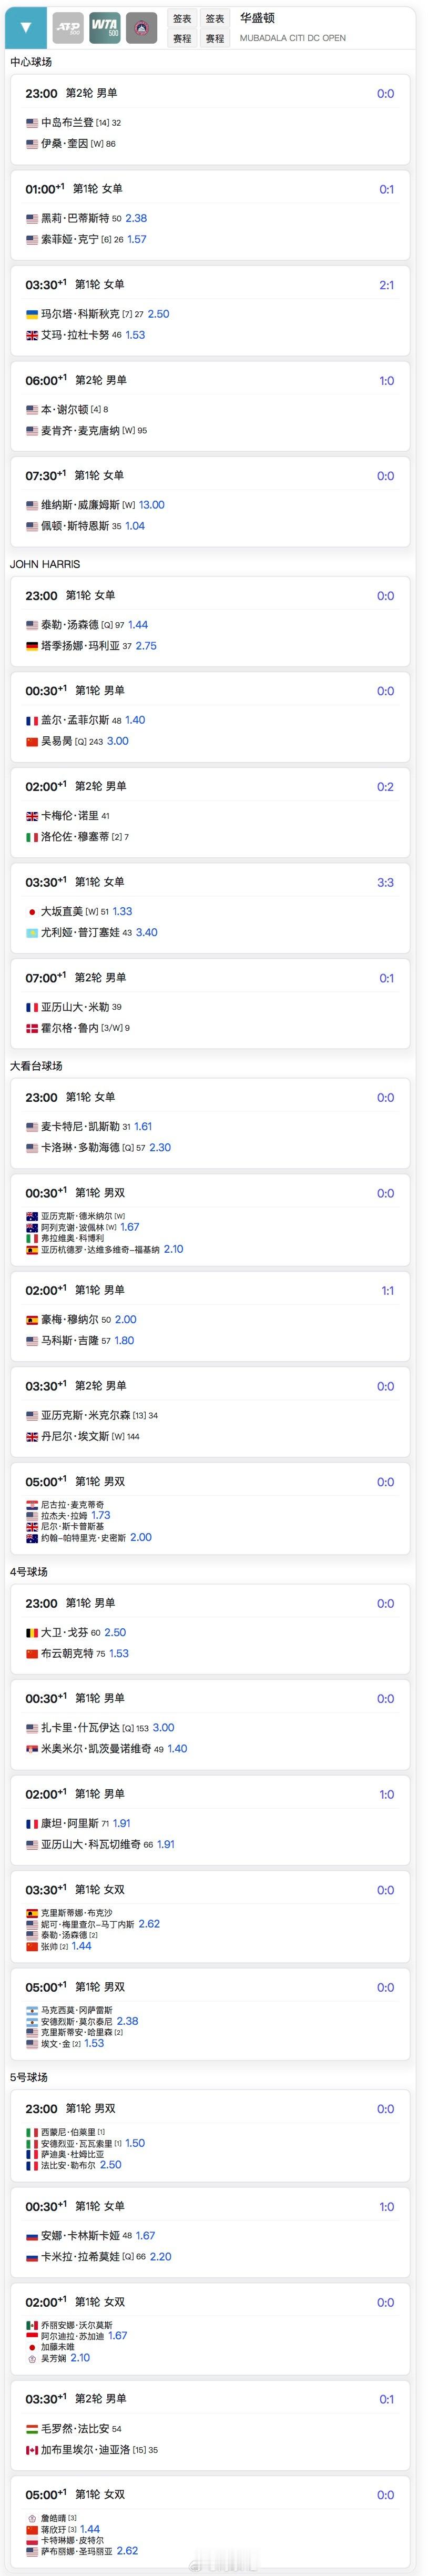
Task: Click the Belgium flag beside 大卫·戈芬
Action: (x=32, y=1633)
